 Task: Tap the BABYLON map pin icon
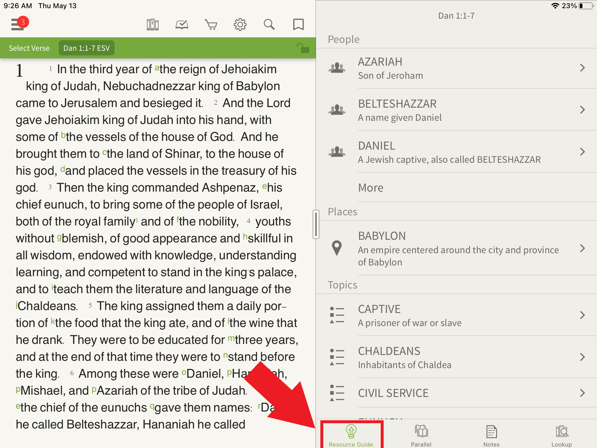click(x=337, y=248)
